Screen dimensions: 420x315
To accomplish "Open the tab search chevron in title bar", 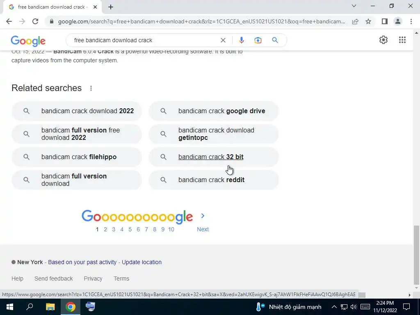I will (354, 6).
